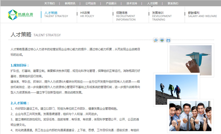Click the hexagonal company logo
The image size is (221, 134).
[x=13, y=15]
